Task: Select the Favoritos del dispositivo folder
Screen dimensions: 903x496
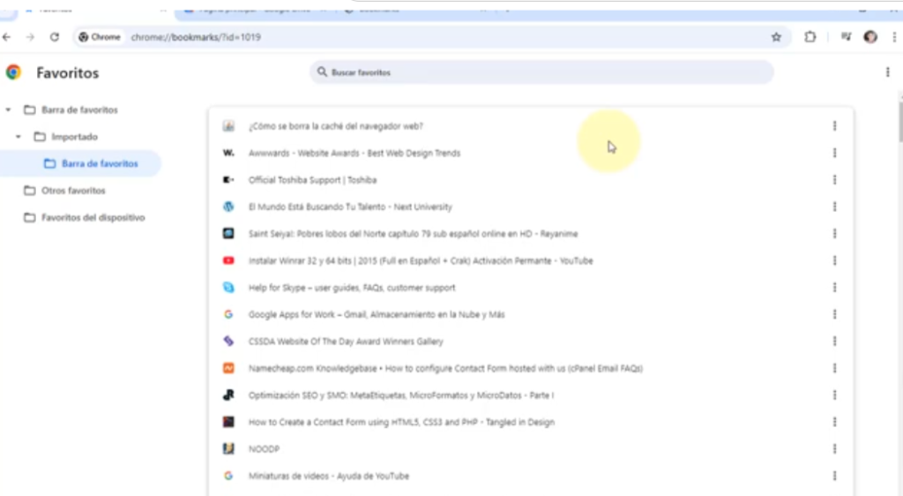Action: tap(93, 217)
